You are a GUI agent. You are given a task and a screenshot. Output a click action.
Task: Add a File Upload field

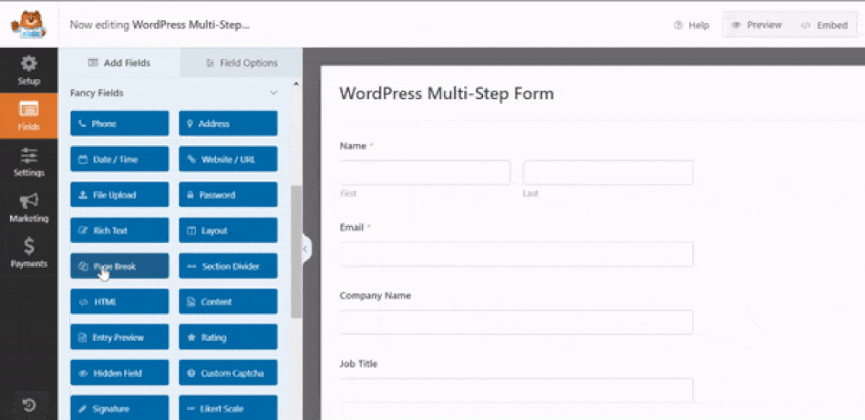119,195
